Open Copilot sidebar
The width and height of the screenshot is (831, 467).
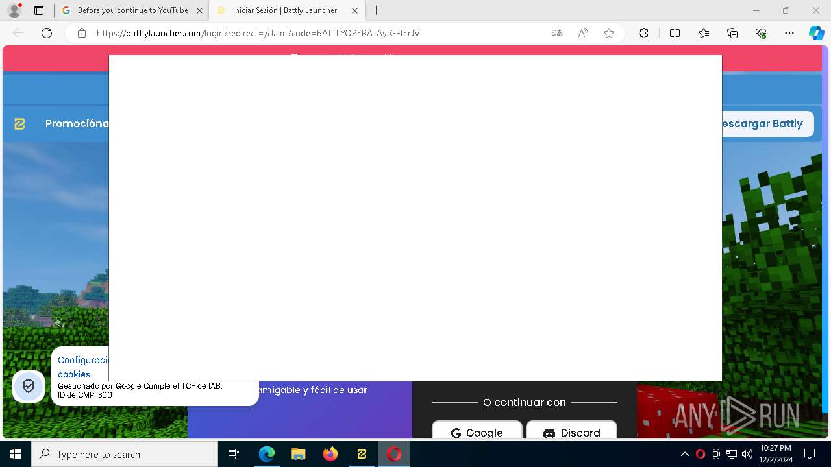point(816,33)
